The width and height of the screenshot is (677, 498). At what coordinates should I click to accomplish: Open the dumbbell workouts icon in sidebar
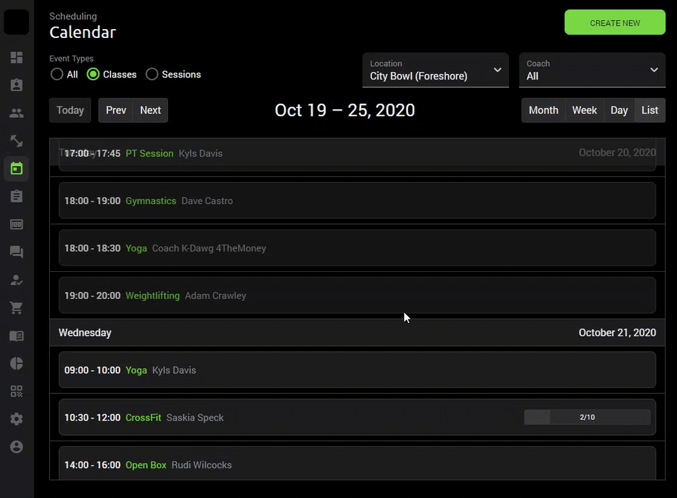coord(17,141)
